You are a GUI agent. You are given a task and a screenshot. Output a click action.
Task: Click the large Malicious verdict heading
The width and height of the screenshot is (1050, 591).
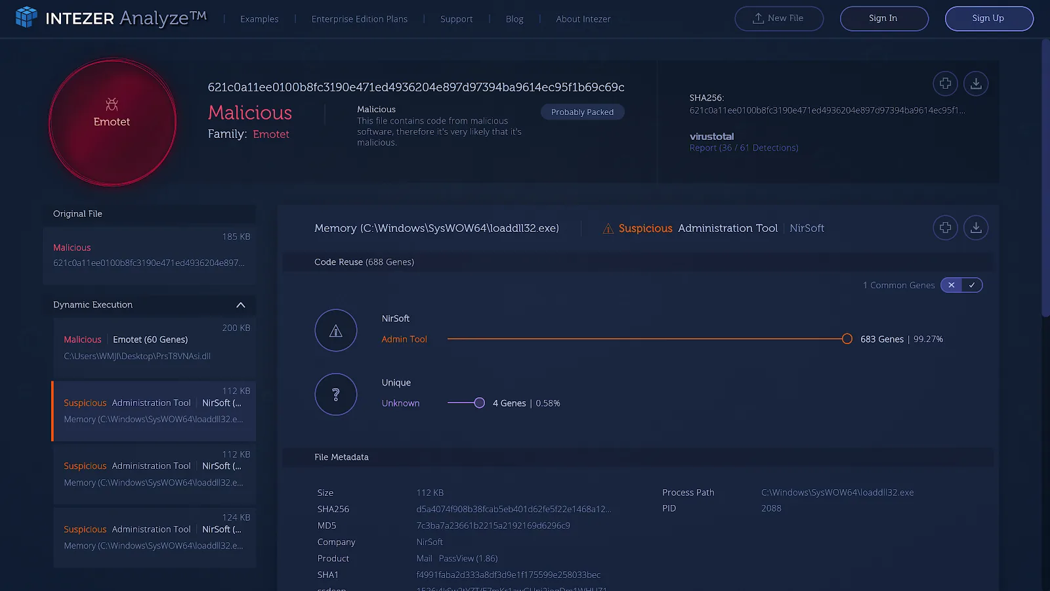(x=250, y=113)
